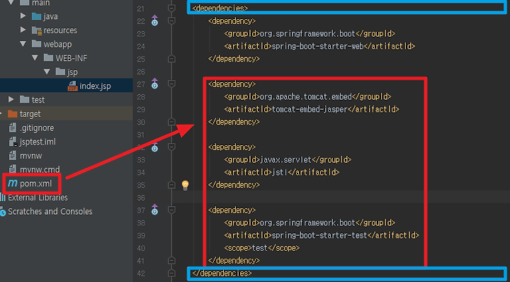Select the WEB-INF folder
510x282 pixels.
72,58
